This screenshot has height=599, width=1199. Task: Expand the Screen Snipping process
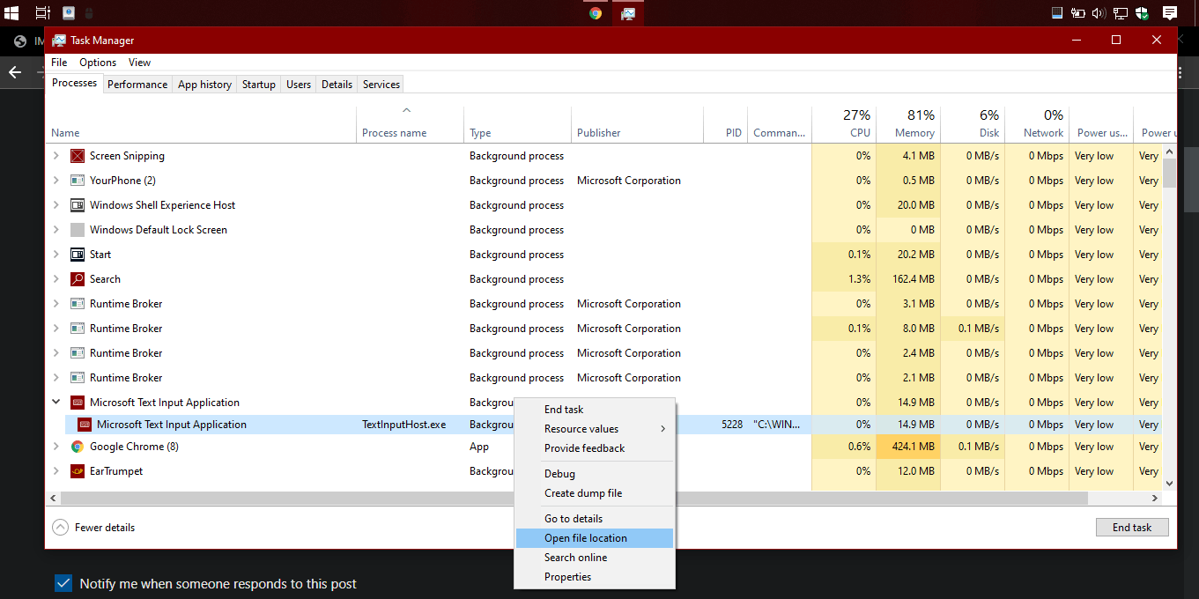56,156
